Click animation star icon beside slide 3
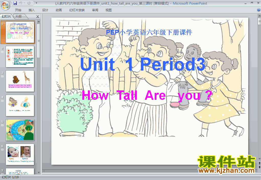This screenshot has height=180, width=261. [2, 76]
